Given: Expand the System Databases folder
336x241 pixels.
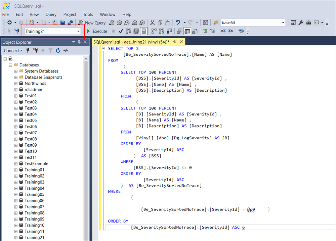Looking at the screenshot, I should pyautogui.click(x=15, y=71).
